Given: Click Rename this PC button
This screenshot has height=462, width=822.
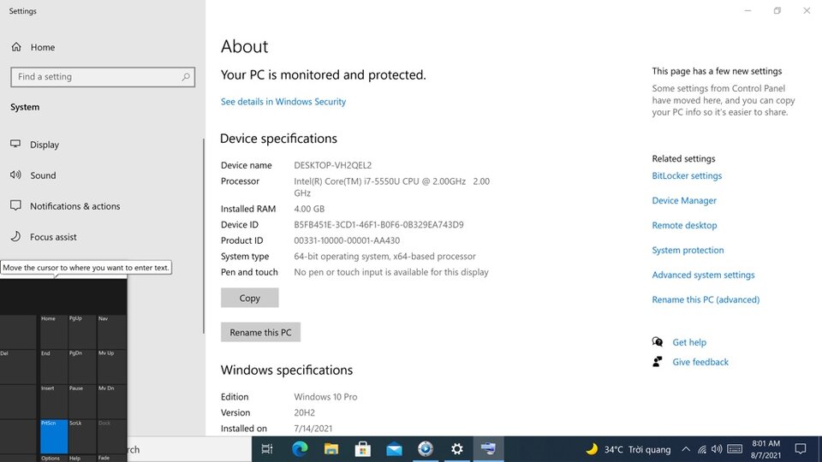Looking at the screenshot, I should click(x=260, y=332).
